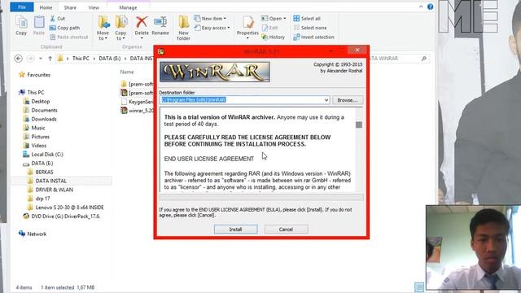Viewport: 521px width, 293px height.
Task: Go back with the Explorer back arrow
Action: pyautogui.click(x=19, y=59)
